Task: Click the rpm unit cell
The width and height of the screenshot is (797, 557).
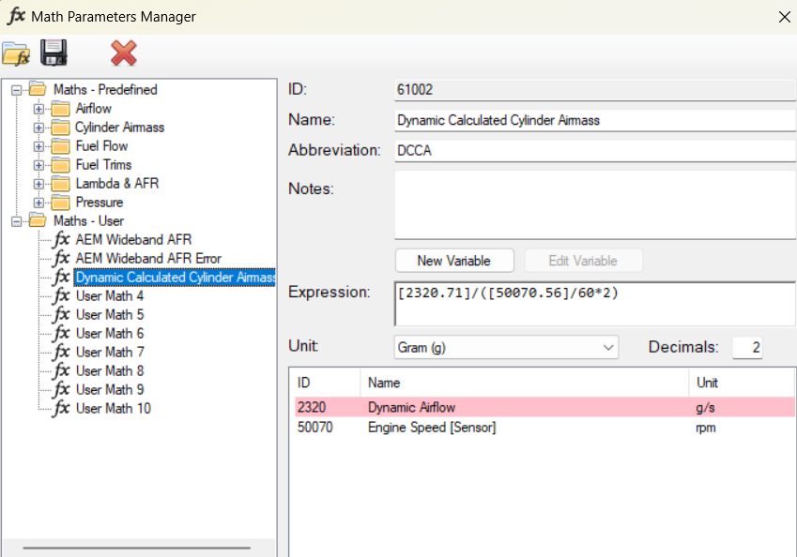Action: [x=706, y=428]
